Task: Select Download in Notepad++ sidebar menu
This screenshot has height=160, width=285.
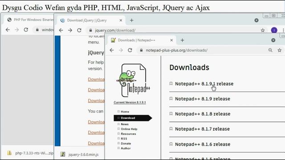Action: 133,118
